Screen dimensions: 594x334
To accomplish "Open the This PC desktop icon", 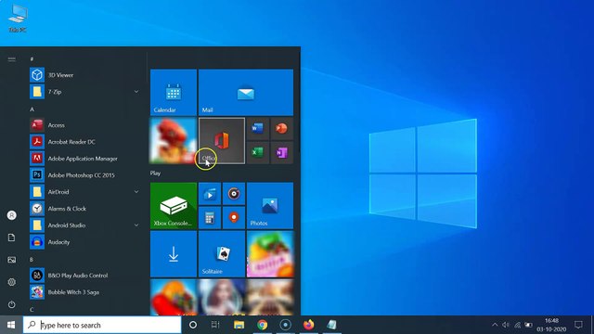I will [x=18, y=19].
